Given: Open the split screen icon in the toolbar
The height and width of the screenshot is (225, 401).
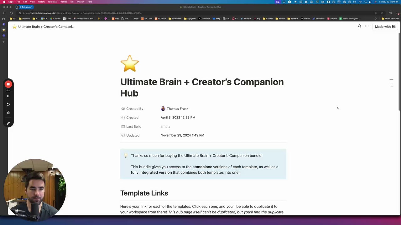Looking at the screenshot, I should point(390,13).
